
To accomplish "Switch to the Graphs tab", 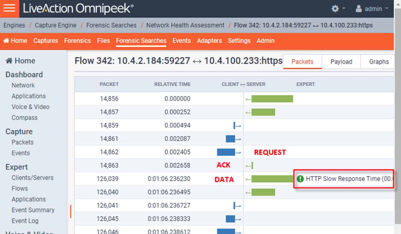I will pos(379,62).
